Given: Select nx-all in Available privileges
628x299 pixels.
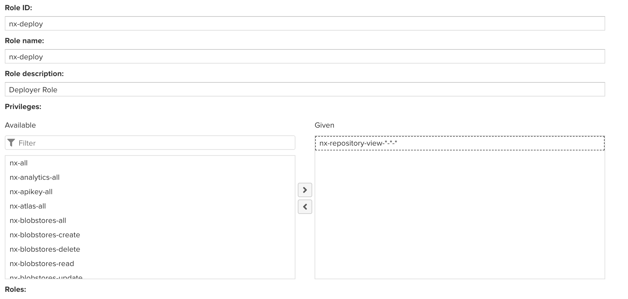Looking at the screenshot, I should 19,163.
